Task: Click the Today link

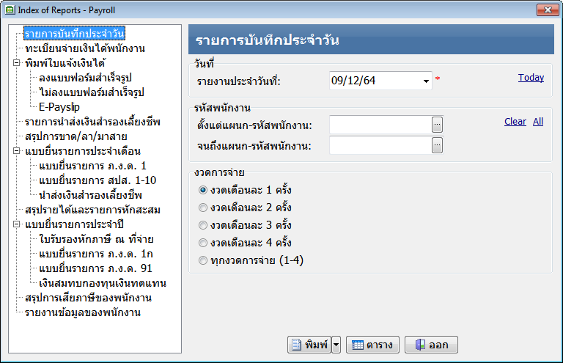Action: pos(531,77)
